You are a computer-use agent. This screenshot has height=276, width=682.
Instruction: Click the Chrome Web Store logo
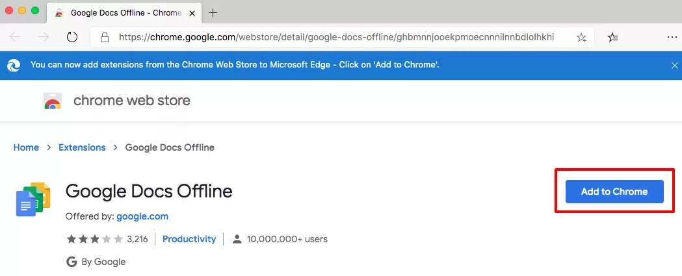53,101
